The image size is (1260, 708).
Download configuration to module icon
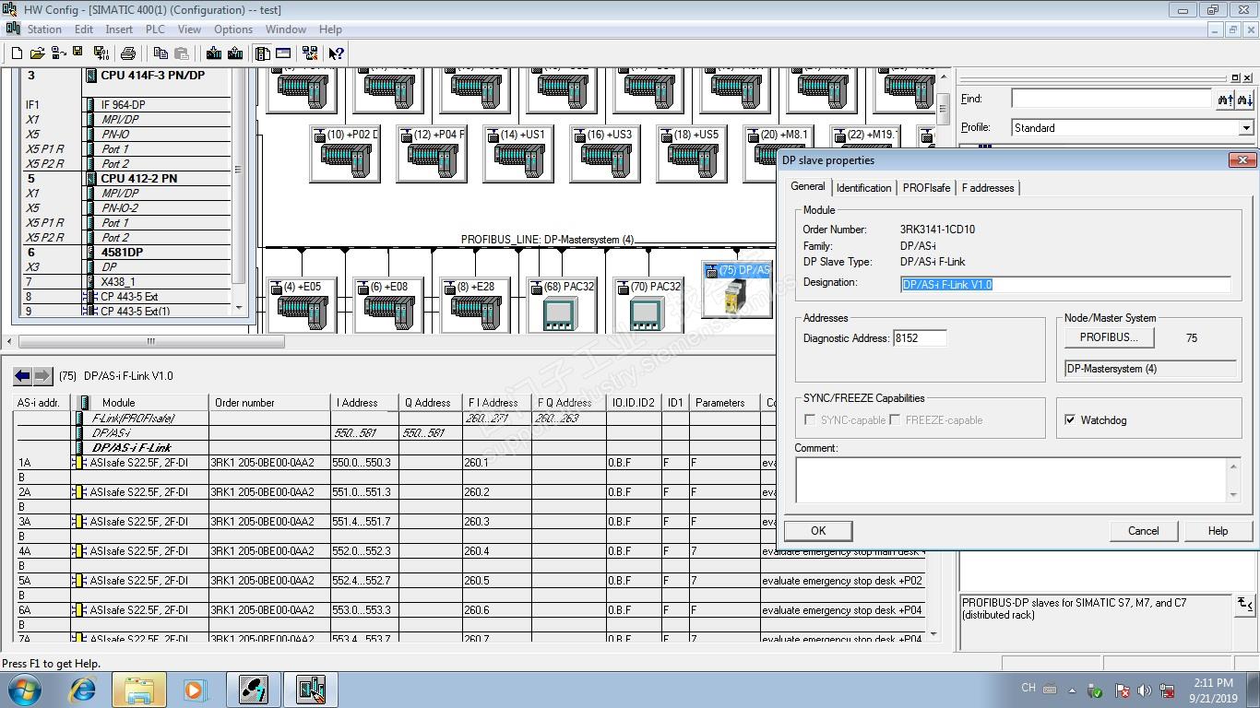point(214,53)
